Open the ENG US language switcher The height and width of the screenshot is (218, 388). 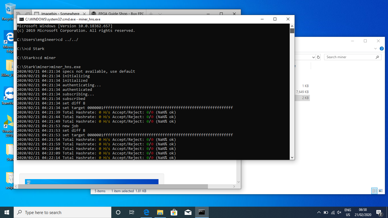point(348,212)
